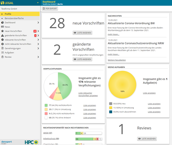
Task: Click warning triangle icon for geänderte Vorschriften
Action: point(2,36)
